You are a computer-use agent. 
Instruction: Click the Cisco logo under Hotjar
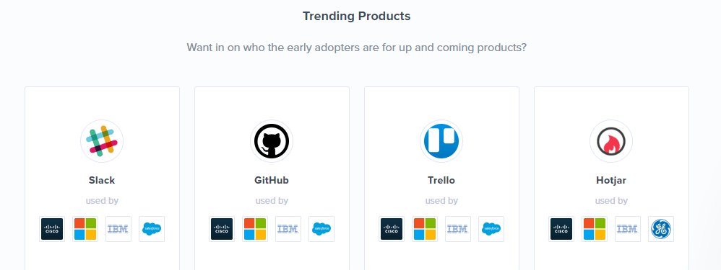561,229
